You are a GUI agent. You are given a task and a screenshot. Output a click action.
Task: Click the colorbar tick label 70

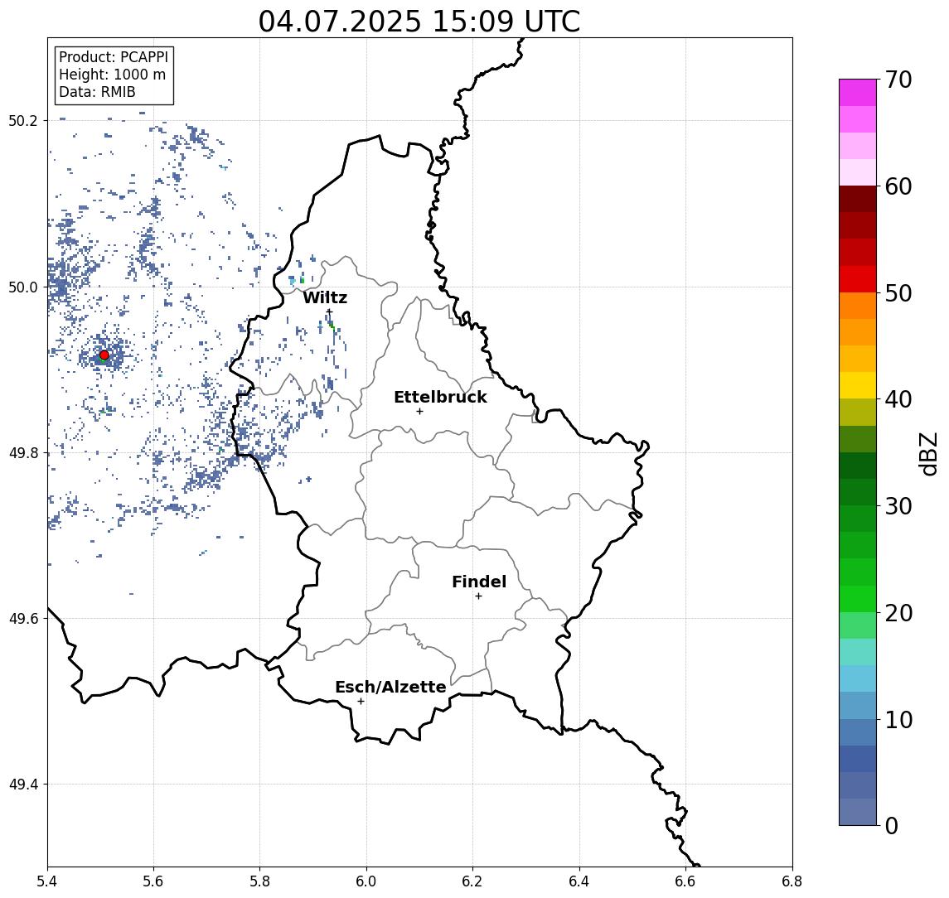pyautogui.click(x=898, y=80)
